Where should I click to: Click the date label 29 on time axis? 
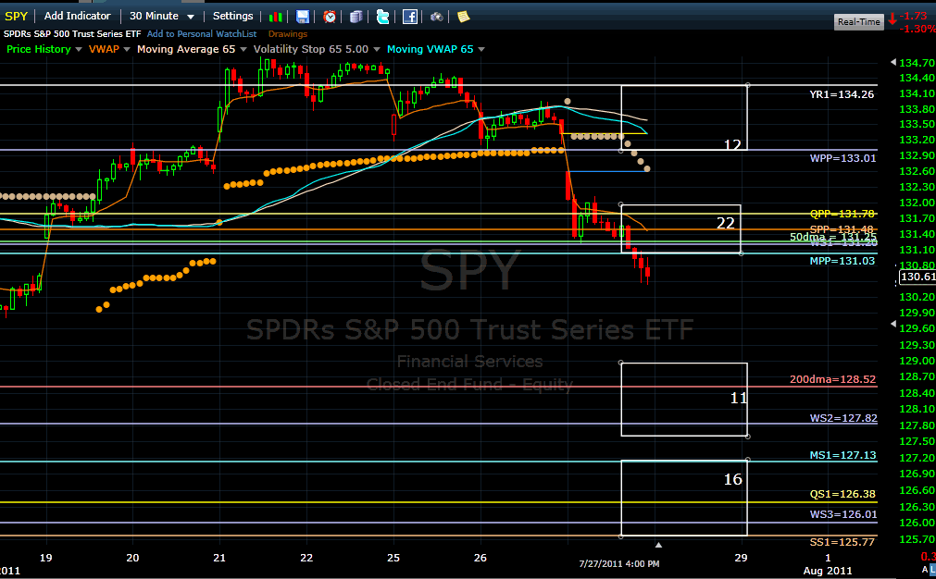tap(741, 558)
